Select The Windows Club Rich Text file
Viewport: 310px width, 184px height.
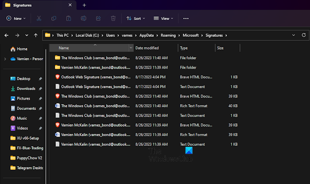[x=95, y=106]
